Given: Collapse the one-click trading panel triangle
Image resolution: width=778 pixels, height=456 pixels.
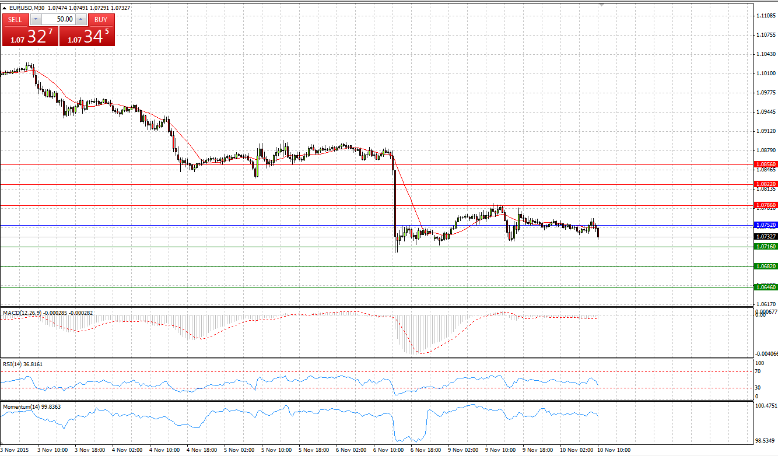Looking at the screenshot, I should coord(5,8).
